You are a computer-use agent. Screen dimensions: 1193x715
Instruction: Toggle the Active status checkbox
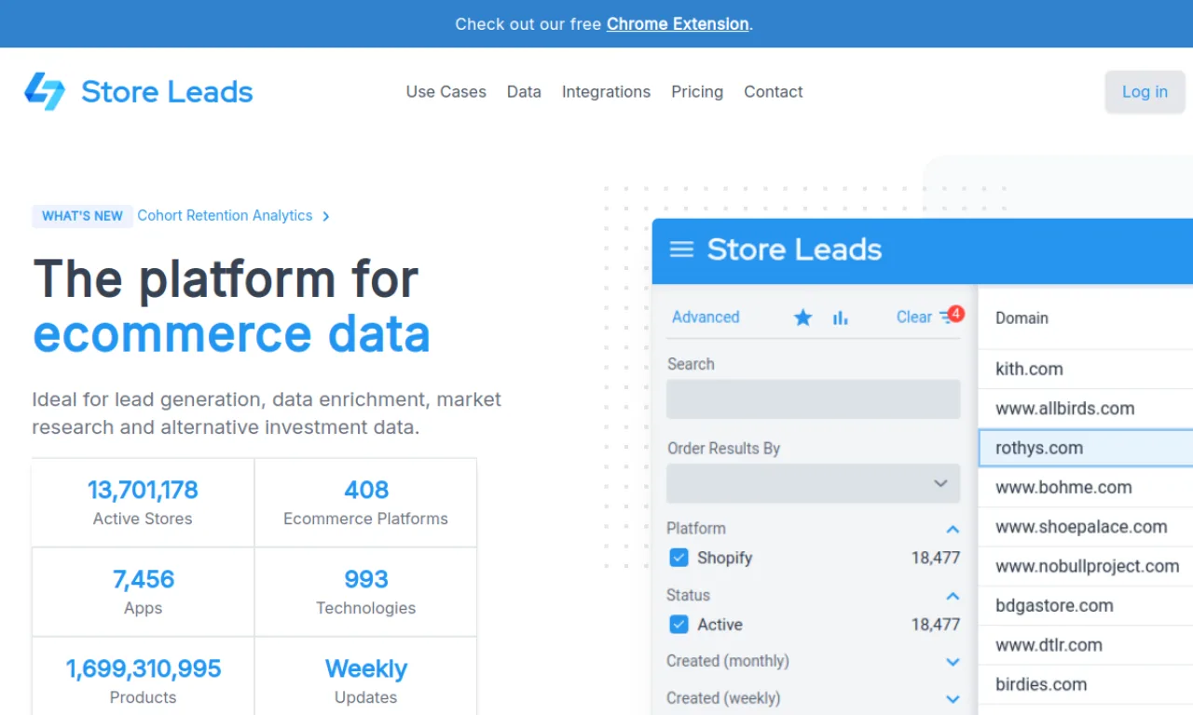(679, 625)
